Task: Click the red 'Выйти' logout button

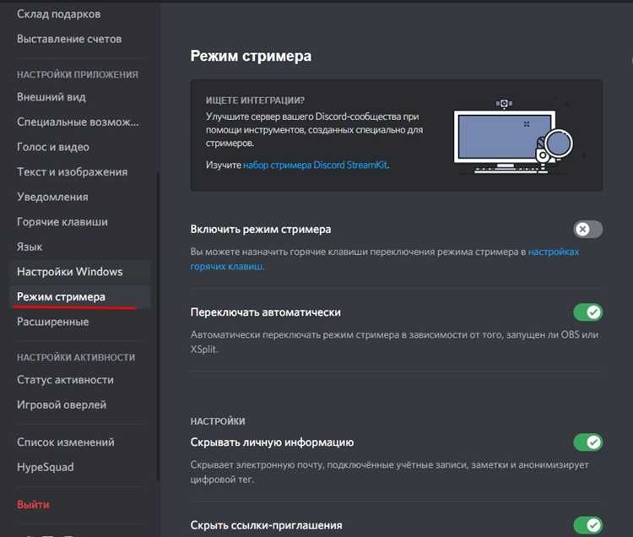Action: 33,505
